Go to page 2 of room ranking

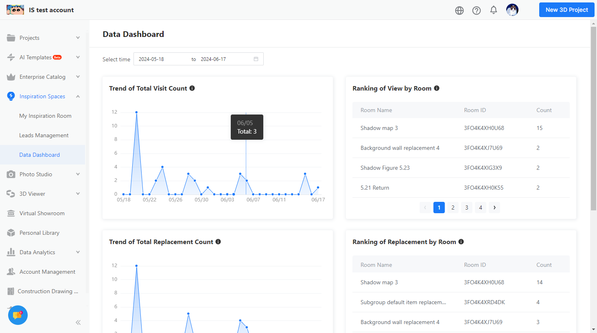pos(453,208)
